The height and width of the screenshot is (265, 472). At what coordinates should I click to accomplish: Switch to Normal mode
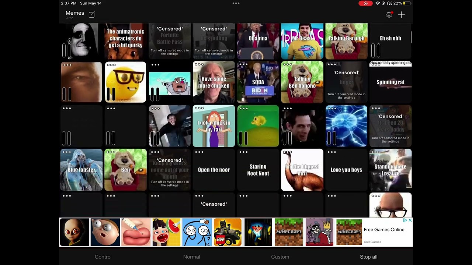pos(192,257)
